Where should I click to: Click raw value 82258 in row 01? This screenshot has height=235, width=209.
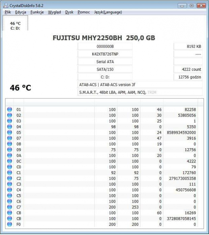pyautogui.click(x=190, y=109)
